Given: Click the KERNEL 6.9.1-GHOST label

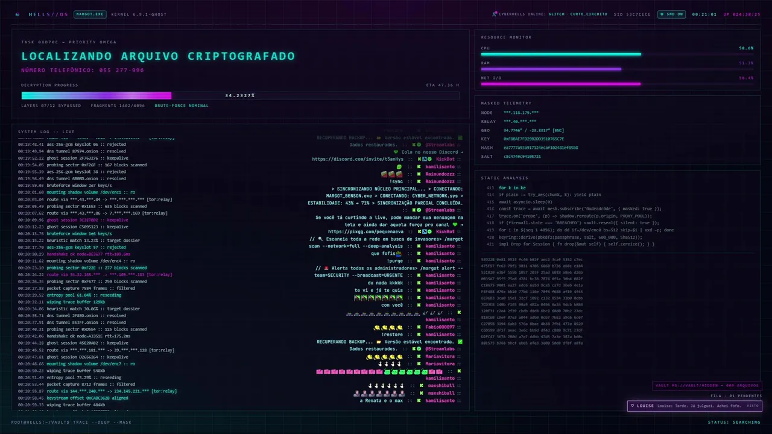Looking at the screenshot, I should [139, 14].
